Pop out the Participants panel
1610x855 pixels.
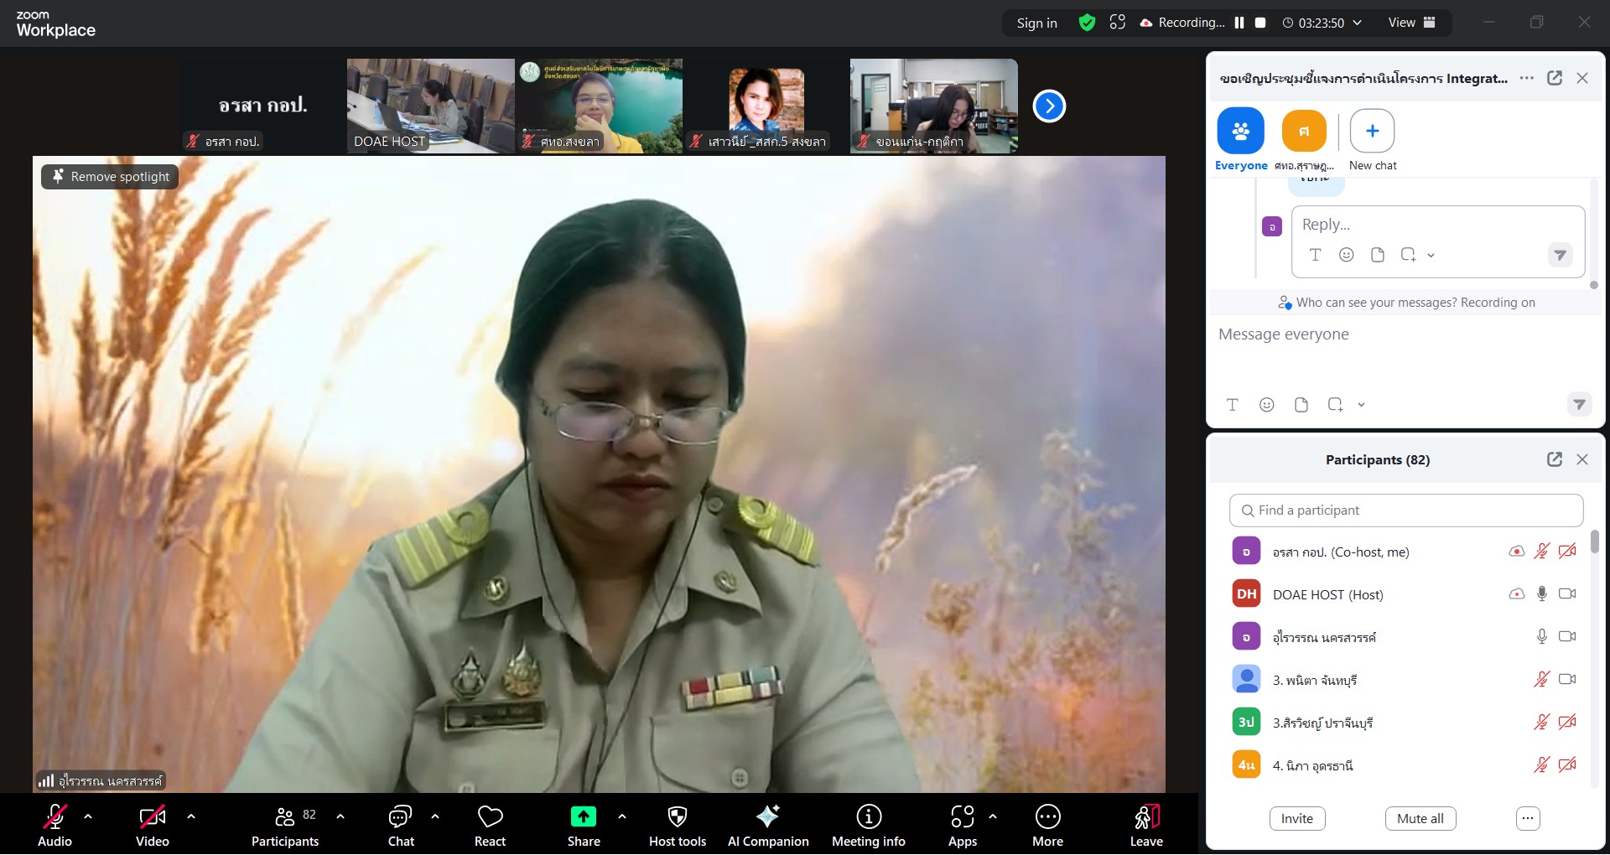click(x=1554, y=459)
